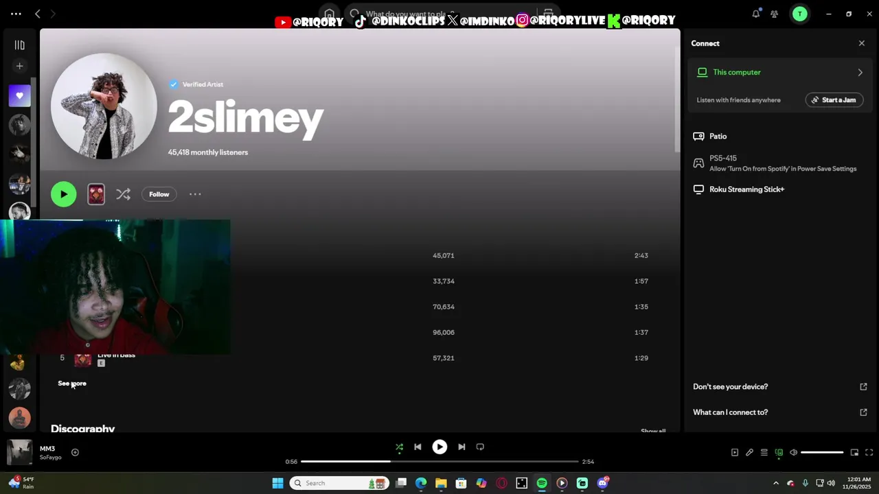Skip to the next track
879x494 pixels.
click(461, 447)
